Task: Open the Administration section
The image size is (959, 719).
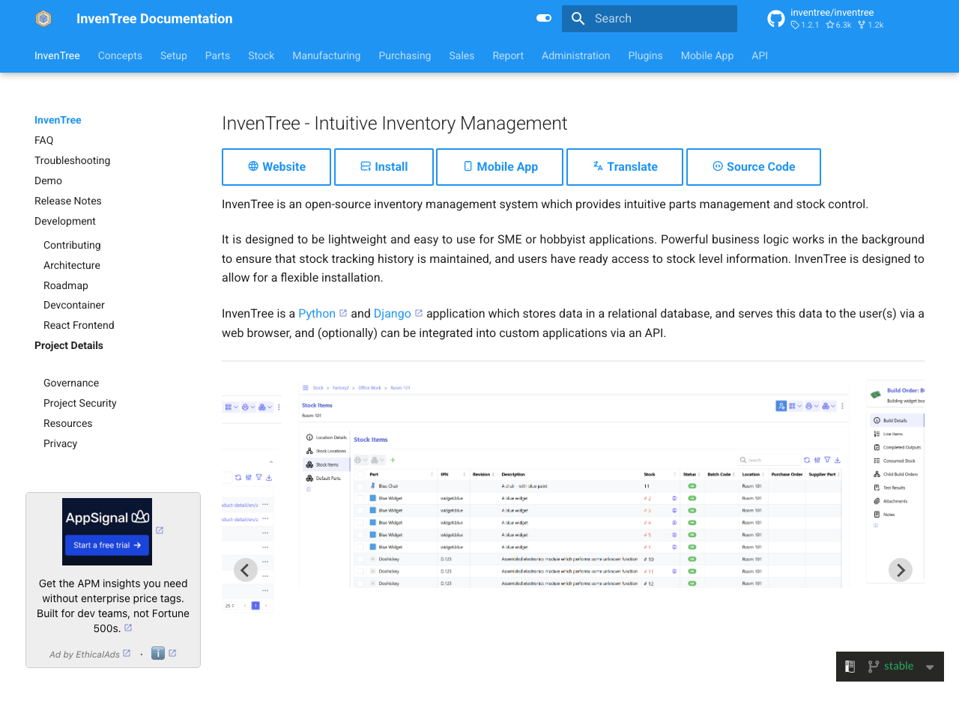Action: pos(575,55)
